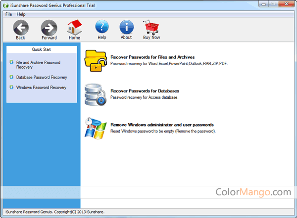This screenshot has width=297, height=218.
Task: Click bullet icon beside File and Archive Password Recovery
Action: tap(11, 62)
